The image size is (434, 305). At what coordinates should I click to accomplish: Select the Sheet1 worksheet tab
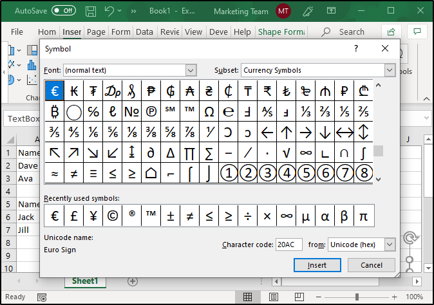[x=85, y=281]
